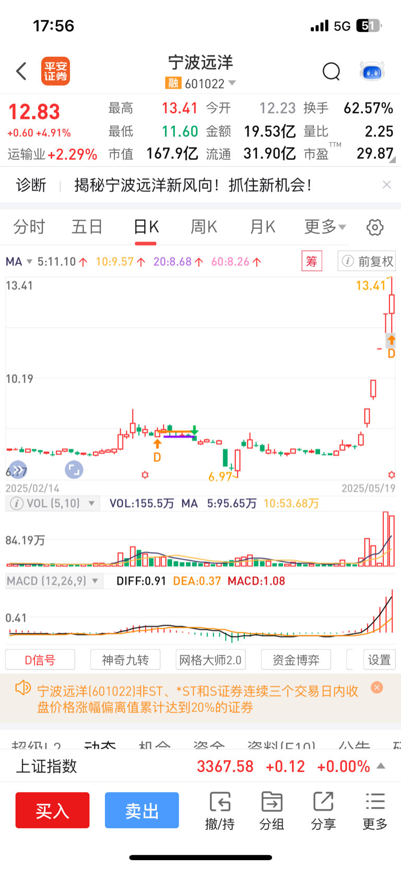
Task: Tap the 市盈 29.87 value
Action: [x=375, y=153]
